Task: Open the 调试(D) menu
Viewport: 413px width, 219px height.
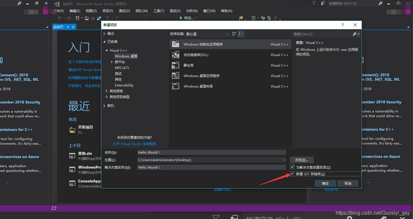Action: pyautogui.click(x=124, y=11)
